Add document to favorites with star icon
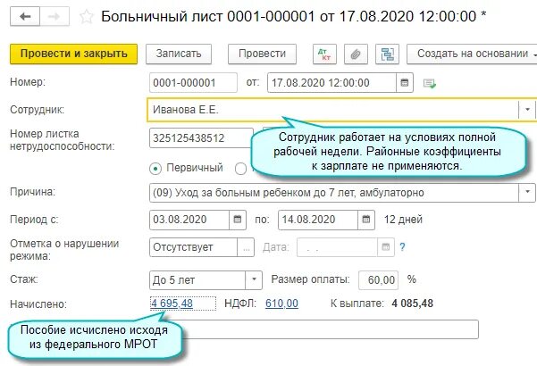This screenshot has height=366, width=537. tap(87, 17)
